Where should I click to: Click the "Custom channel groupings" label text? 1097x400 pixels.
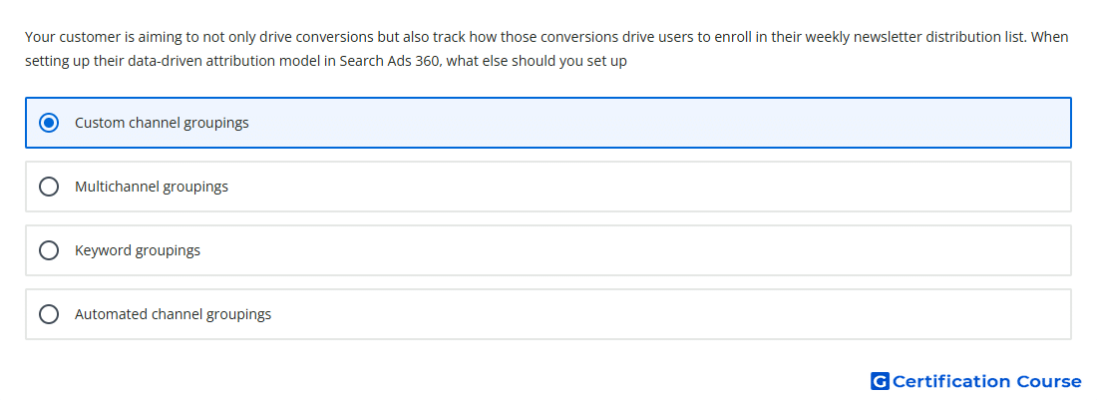click(162, 123)
